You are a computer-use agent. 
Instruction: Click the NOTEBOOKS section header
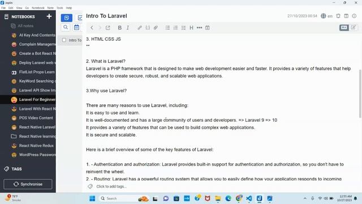(23, 16)
